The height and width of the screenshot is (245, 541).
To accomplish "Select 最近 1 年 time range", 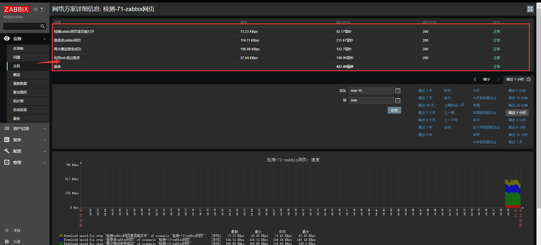I will click(425, 127).
